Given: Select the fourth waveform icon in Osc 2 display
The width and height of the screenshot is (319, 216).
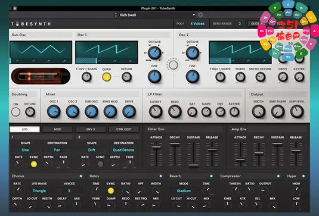Looking at the screenshot, I should click(264, 61).
